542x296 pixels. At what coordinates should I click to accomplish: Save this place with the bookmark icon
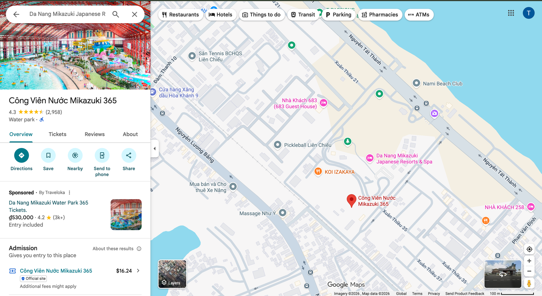click(48, 155)
